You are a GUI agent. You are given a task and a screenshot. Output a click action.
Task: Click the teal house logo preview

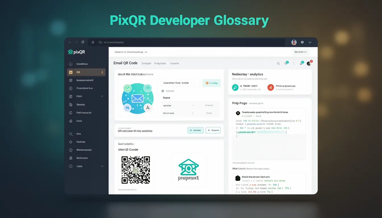[x=188, y=169]
